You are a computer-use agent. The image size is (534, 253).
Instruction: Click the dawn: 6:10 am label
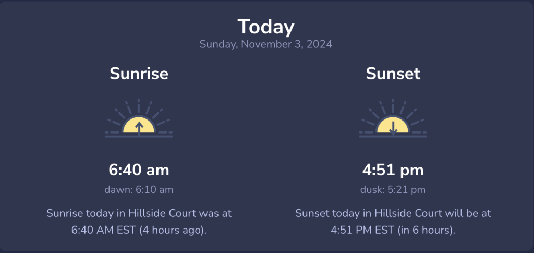[139, 190]
